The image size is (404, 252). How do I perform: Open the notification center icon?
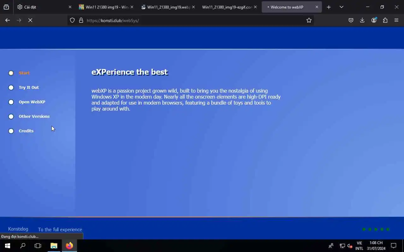394,246
